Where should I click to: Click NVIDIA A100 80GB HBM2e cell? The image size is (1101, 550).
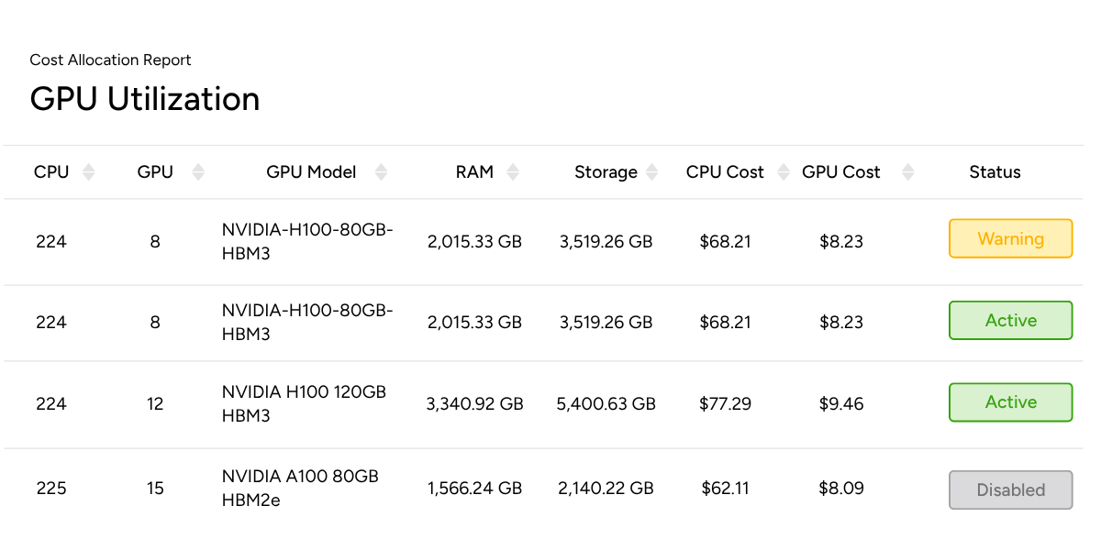pyautogui.click(x=300, y=489)
